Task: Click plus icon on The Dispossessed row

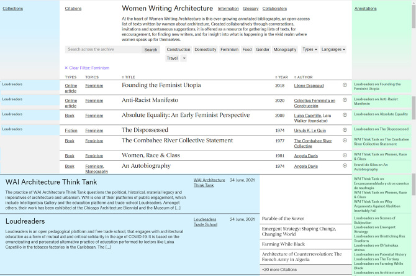Action: [x=345, y=130]
